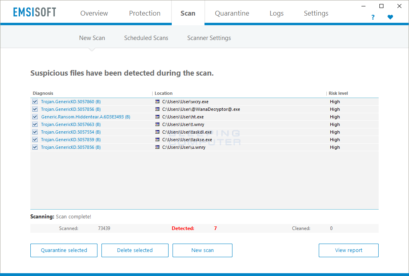Open Trojan.GenericKD.5057554 (B) diagnosis link
Viewport: 409px width, 276px height.
click(71, 132)
